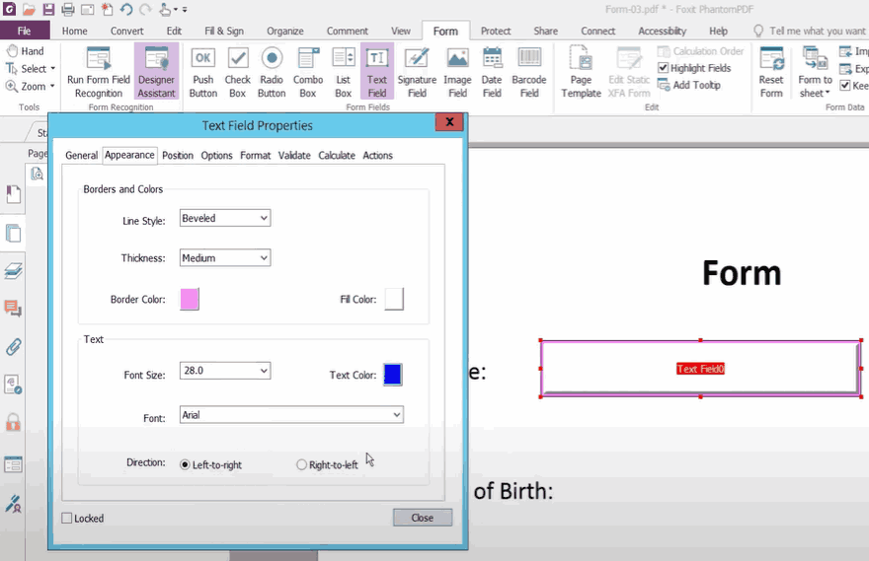This screenshot has height=561, width=869.
Task: Click the Check Box form field tool
Action: point(238,72)
